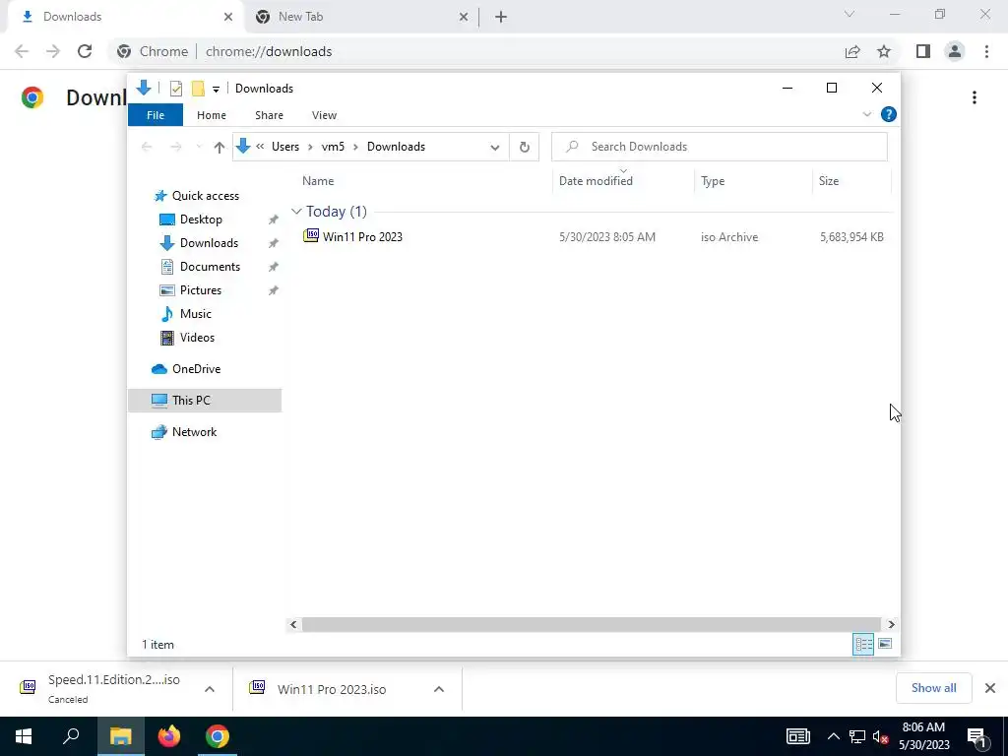Click the Explorer Forward arrow
The width and height of the screenshot is (1008, 756).
[175, 148]
